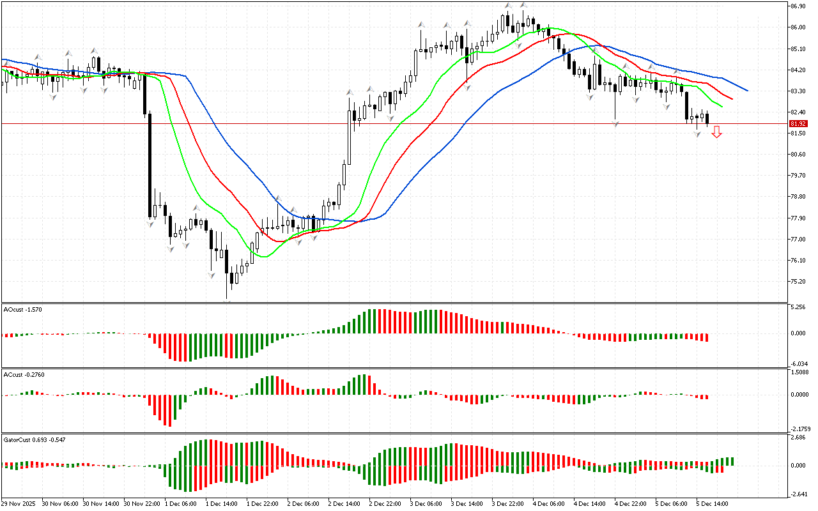Click right end of red Alligator line
The height and width of the screenshot is (511, 818).
732,98
